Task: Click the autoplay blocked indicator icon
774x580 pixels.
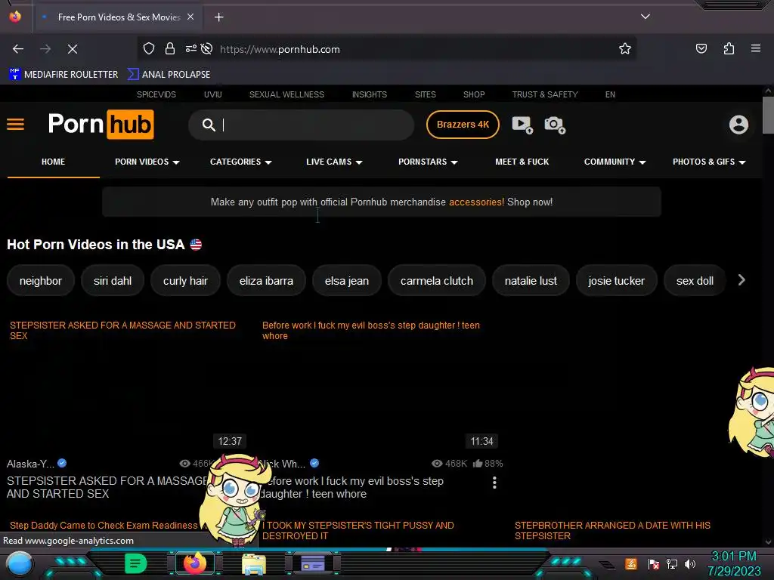Action: point(207,49)
